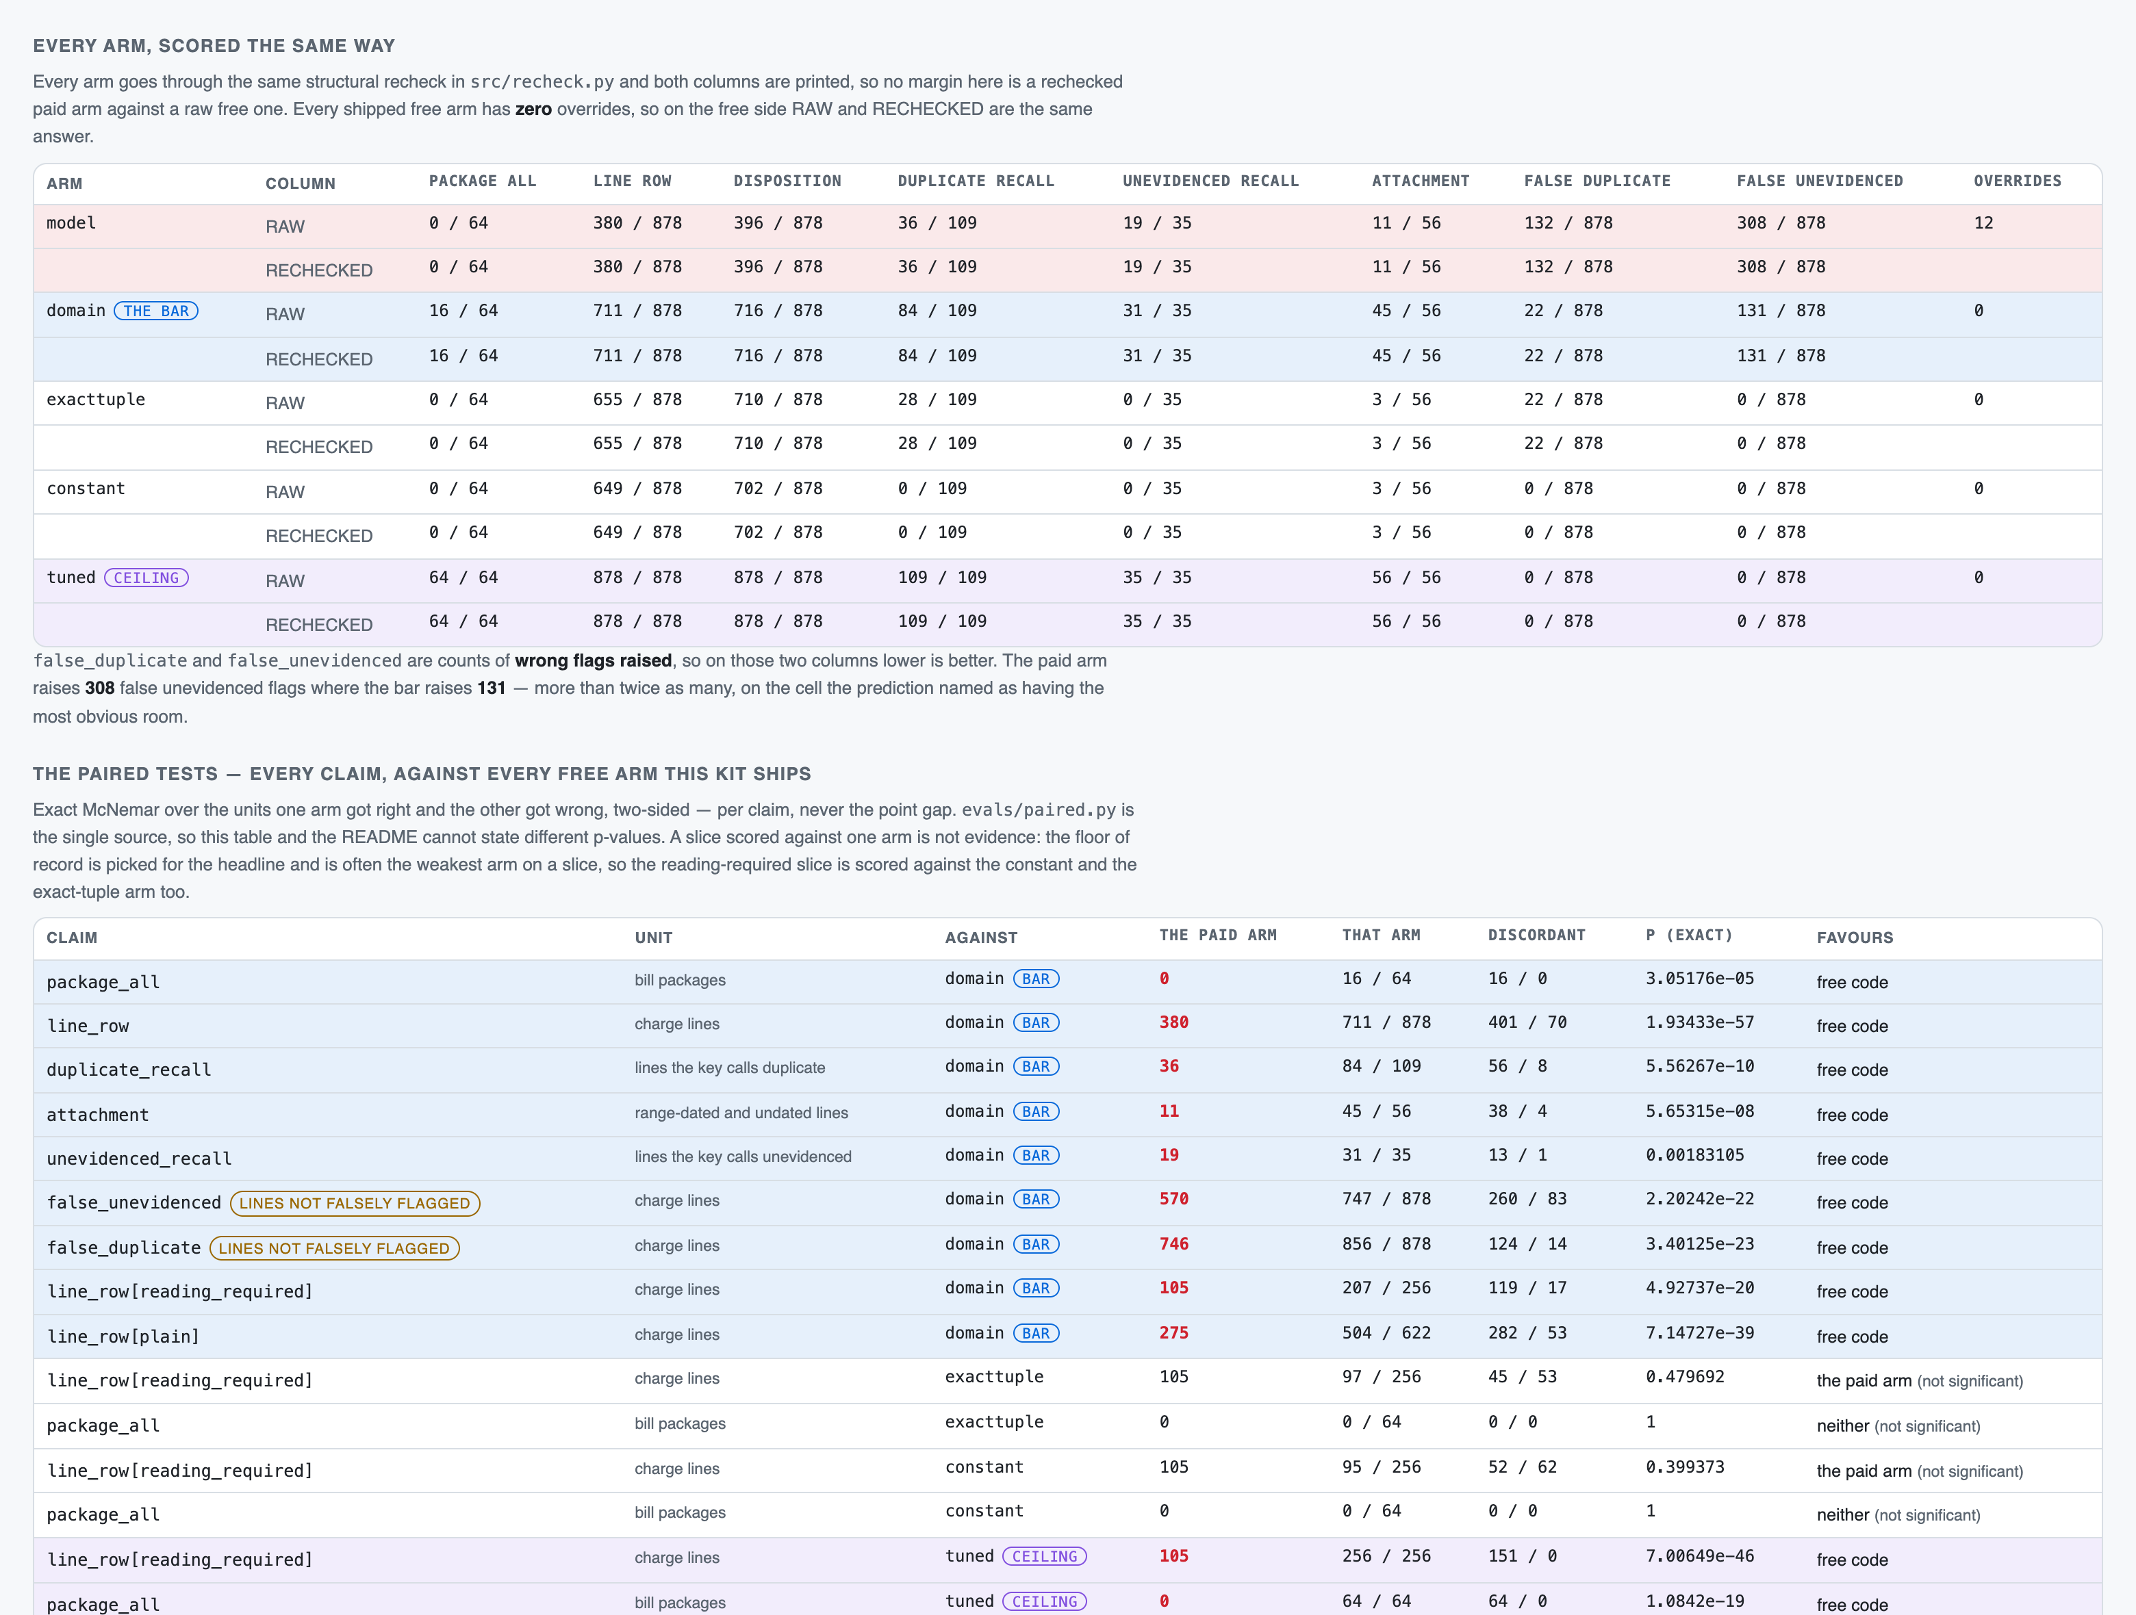Viewport: 2136px width, 1615px height.
Task: Click the exacttuple arm name in first table
Action: click(96, 400)
